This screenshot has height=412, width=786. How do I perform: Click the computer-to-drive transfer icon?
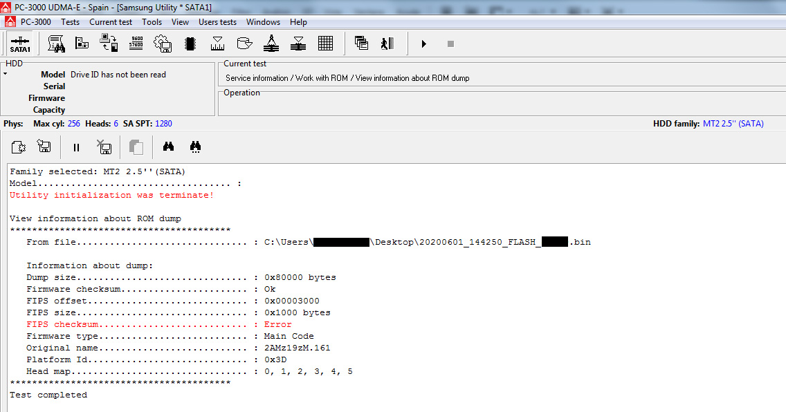click(x=109, y=44)
